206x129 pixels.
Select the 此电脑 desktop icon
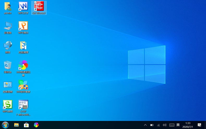click(x=8, y=26)
